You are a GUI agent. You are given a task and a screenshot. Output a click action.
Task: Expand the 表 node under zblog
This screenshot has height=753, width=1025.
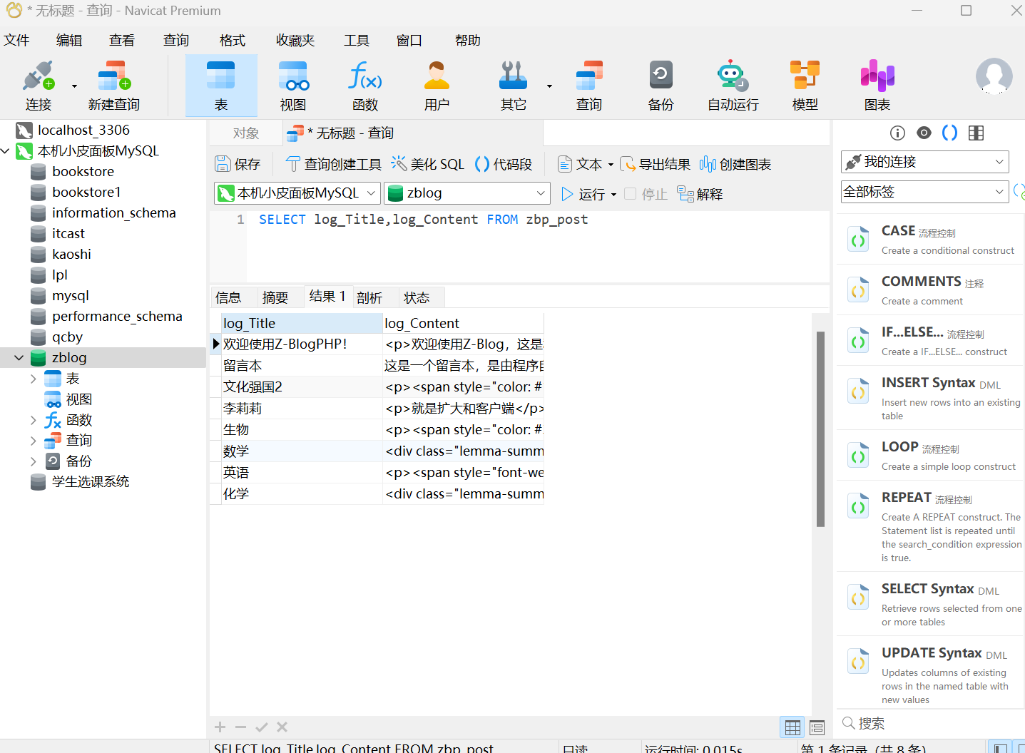click(34, 379)
